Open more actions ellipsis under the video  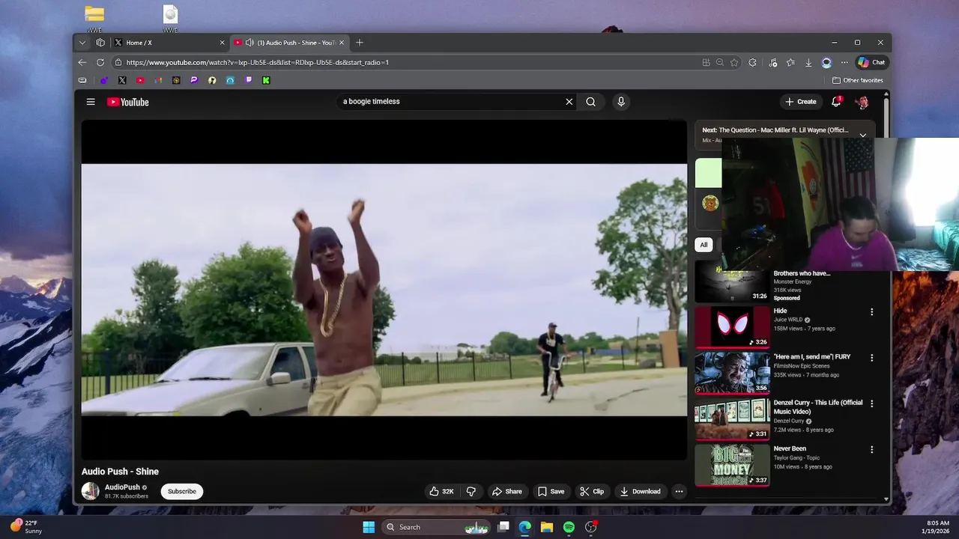tap(679, 492)
